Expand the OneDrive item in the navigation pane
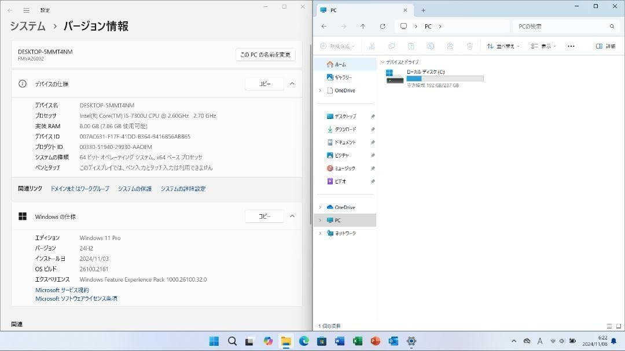This screenshot has height=351, width=625. [x=320, y=90]
